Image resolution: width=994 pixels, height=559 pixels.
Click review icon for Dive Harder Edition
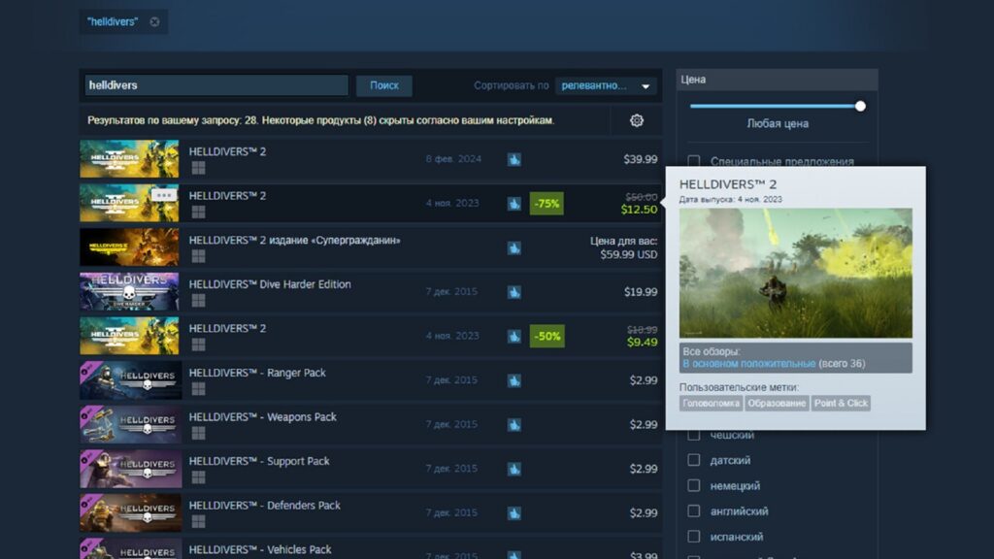pos(514,292)
